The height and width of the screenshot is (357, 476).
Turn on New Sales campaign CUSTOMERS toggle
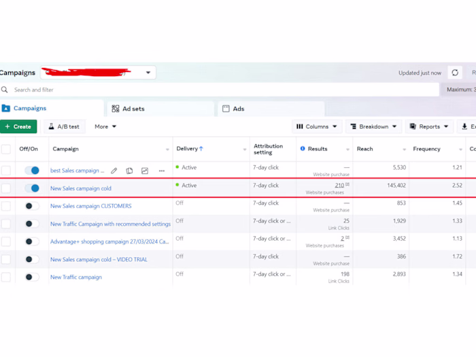point(32,206)
